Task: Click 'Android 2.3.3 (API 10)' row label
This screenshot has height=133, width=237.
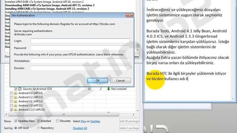Action: (x=31, y=110)
